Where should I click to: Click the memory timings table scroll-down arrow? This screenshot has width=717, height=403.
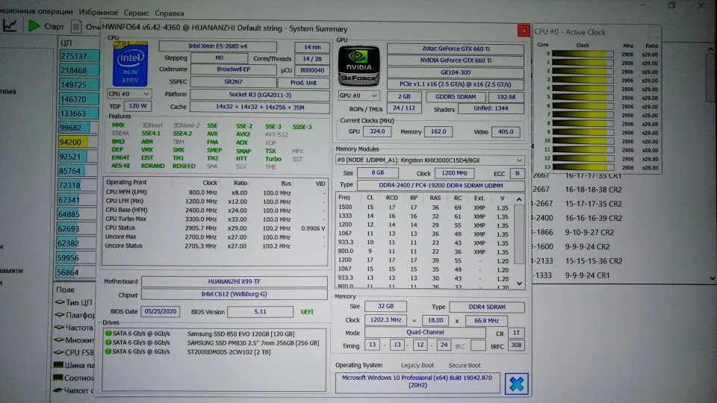(519, 284)
